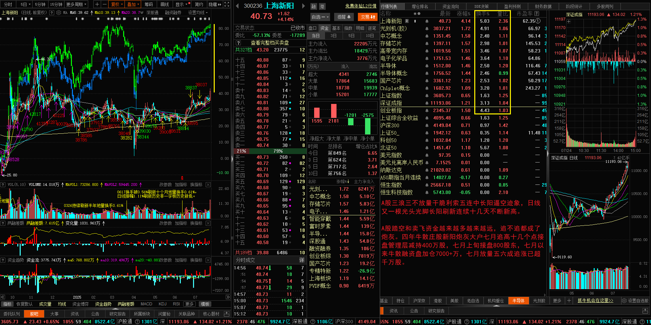651x325 pixels.
Task: Toggle 均线 indicator on chart
Action: tap(62, 304)
